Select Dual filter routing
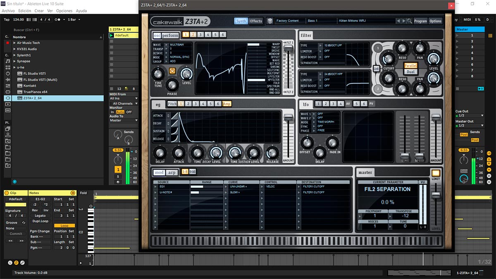 pos(410,72)
